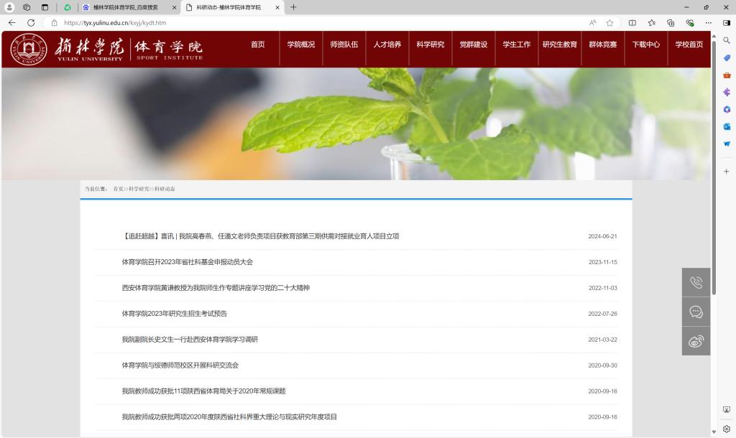736x438 pixels.
Task: Open the 学院概况 navigation menu
Action: tap(301, 45)
